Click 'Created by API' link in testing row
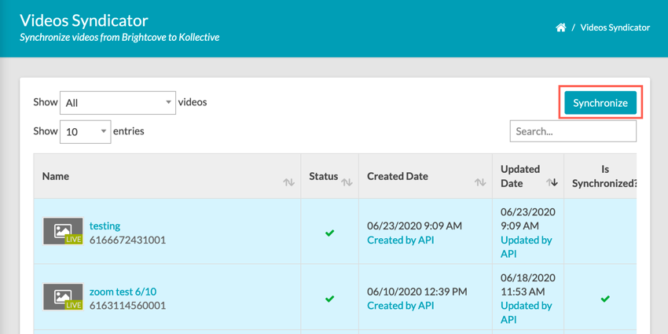This screenshot has height=334, width=668. click(400, 240)
